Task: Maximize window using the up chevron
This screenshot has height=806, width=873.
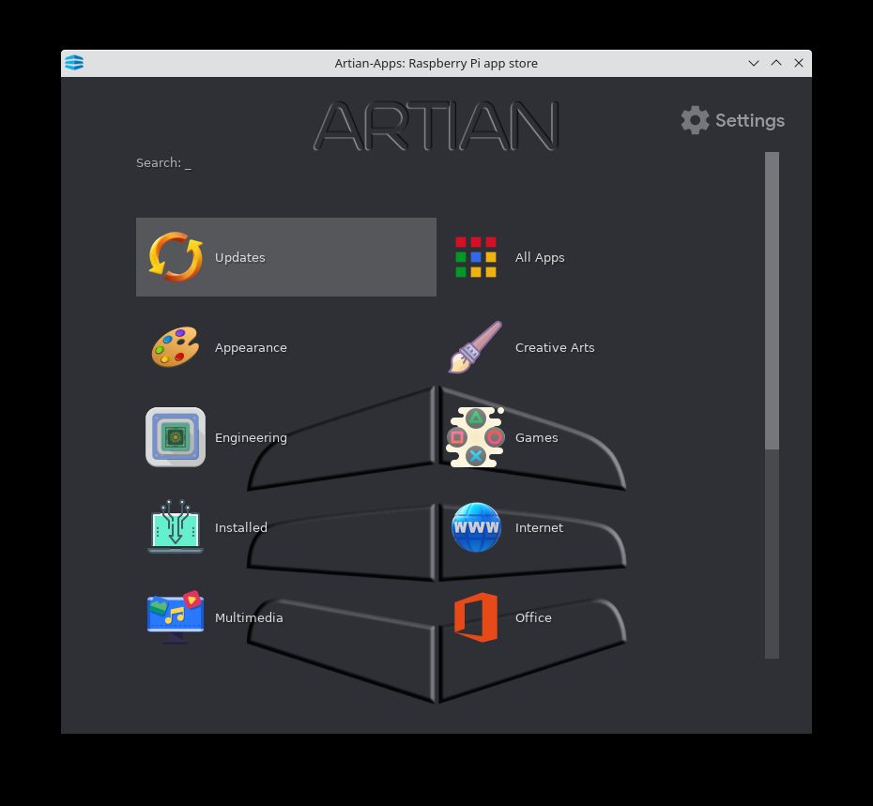Action: point(776,63)
